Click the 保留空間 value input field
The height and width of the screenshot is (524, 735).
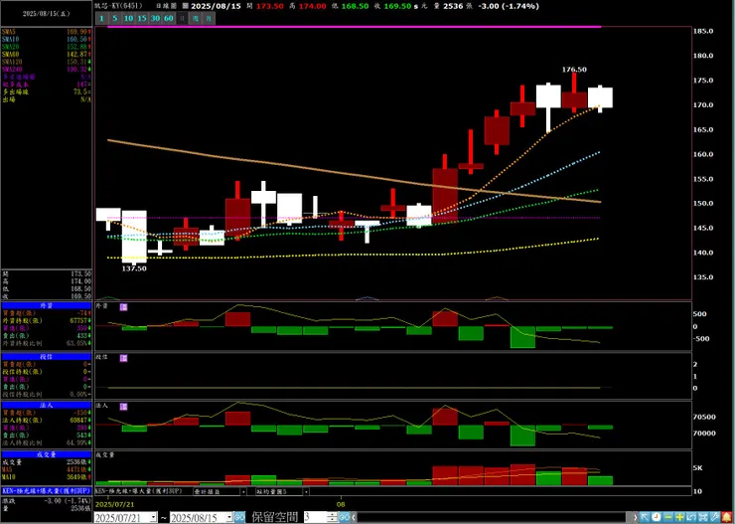pos(316,517)
